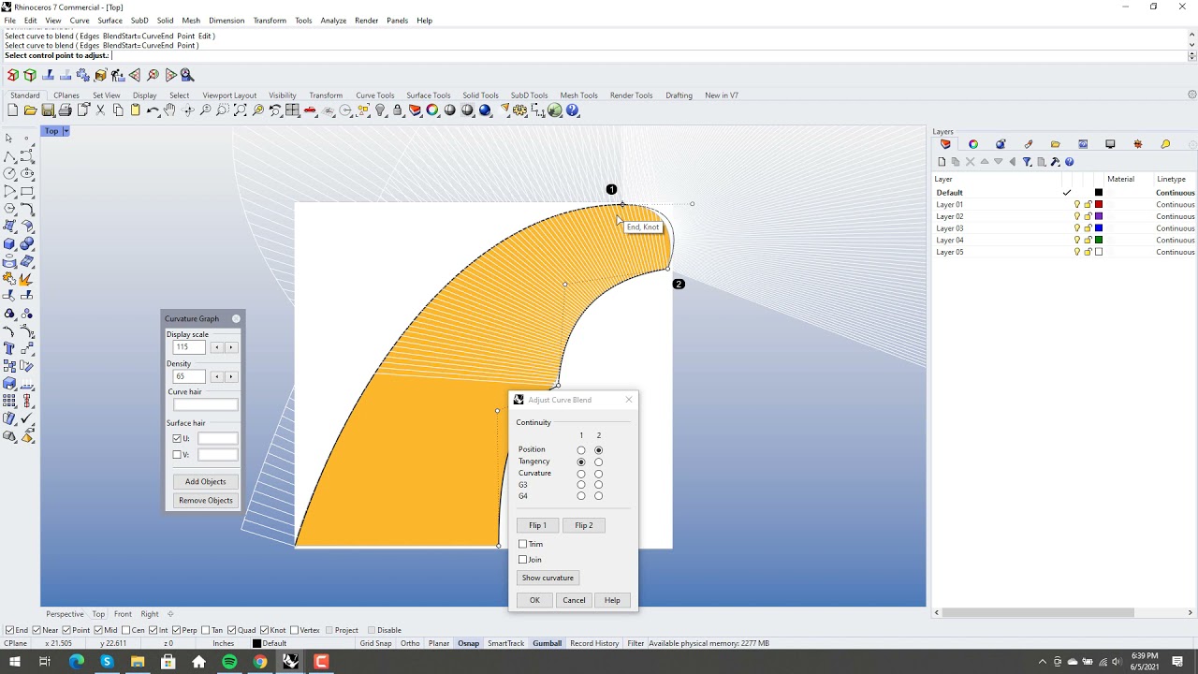Select Tangency radio for curve 2
This screenshot has width=1198, height=674.
click(598, 462)
